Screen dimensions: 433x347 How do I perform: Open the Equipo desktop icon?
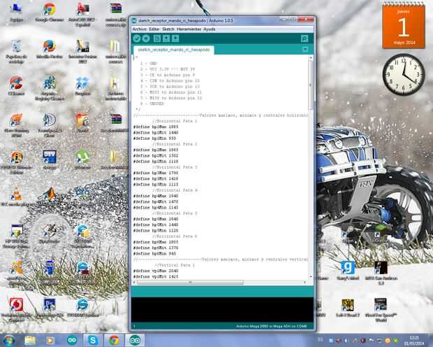(16, 13)
